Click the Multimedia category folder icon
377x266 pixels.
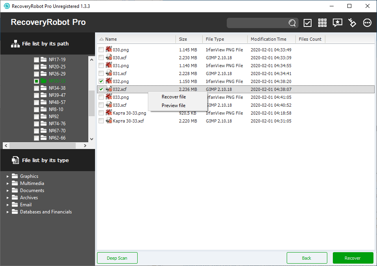(x=15, y=183)
